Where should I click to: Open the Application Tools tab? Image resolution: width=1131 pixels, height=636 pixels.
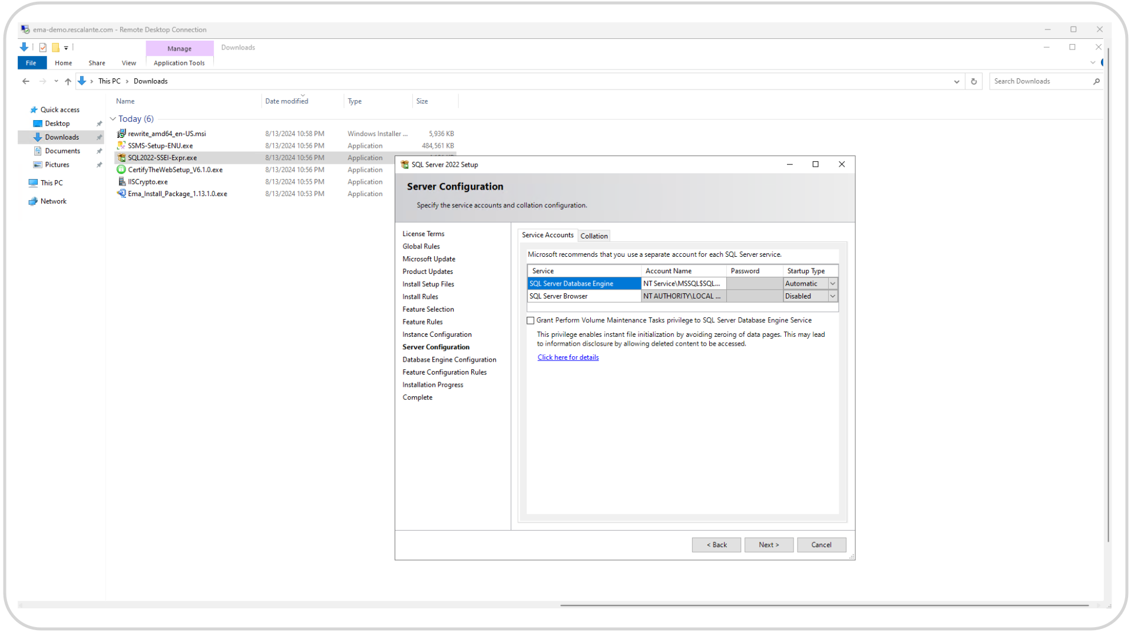click(179, 63)
